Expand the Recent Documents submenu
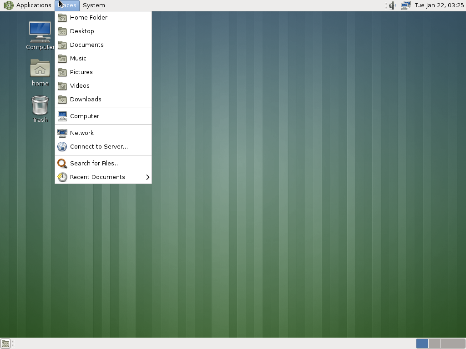The height and width of the screenshot is (349, 466). (97, 177)
